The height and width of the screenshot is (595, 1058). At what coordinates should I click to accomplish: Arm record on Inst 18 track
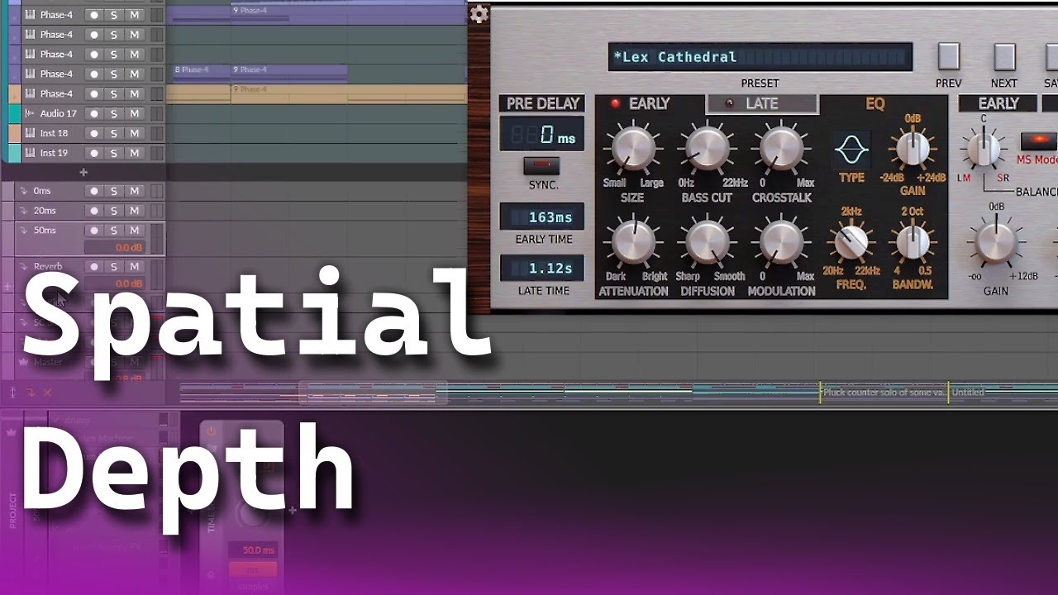94,133
